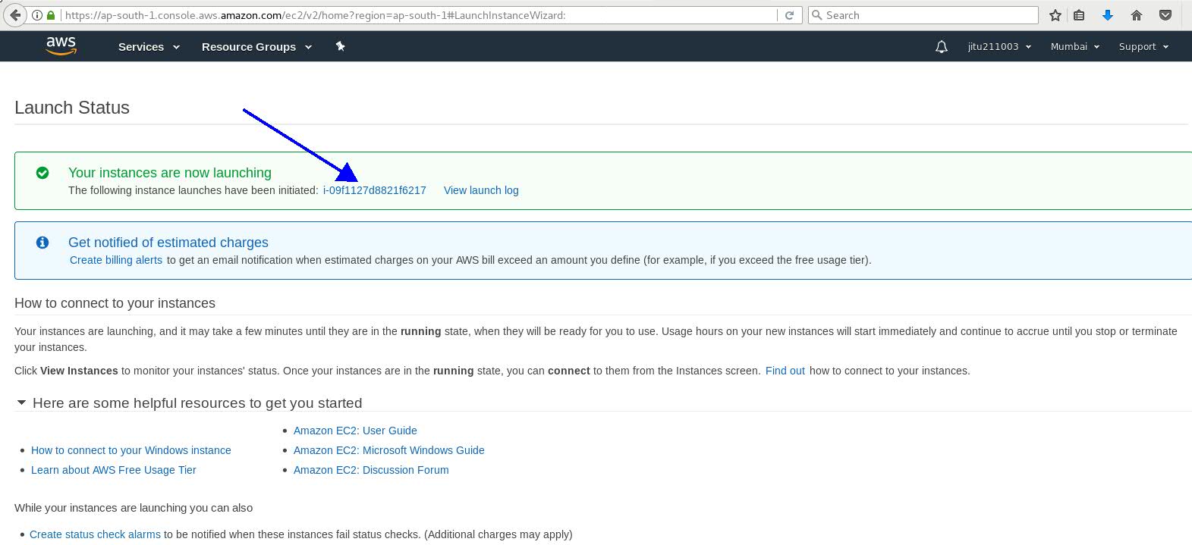Open the jitu211003 account menu
This screenshot has height=545, width=1192.
[999, 47]
